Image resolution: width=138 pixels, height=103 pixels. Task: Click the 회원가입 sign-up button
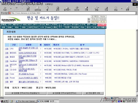click(x=95, y=22)
